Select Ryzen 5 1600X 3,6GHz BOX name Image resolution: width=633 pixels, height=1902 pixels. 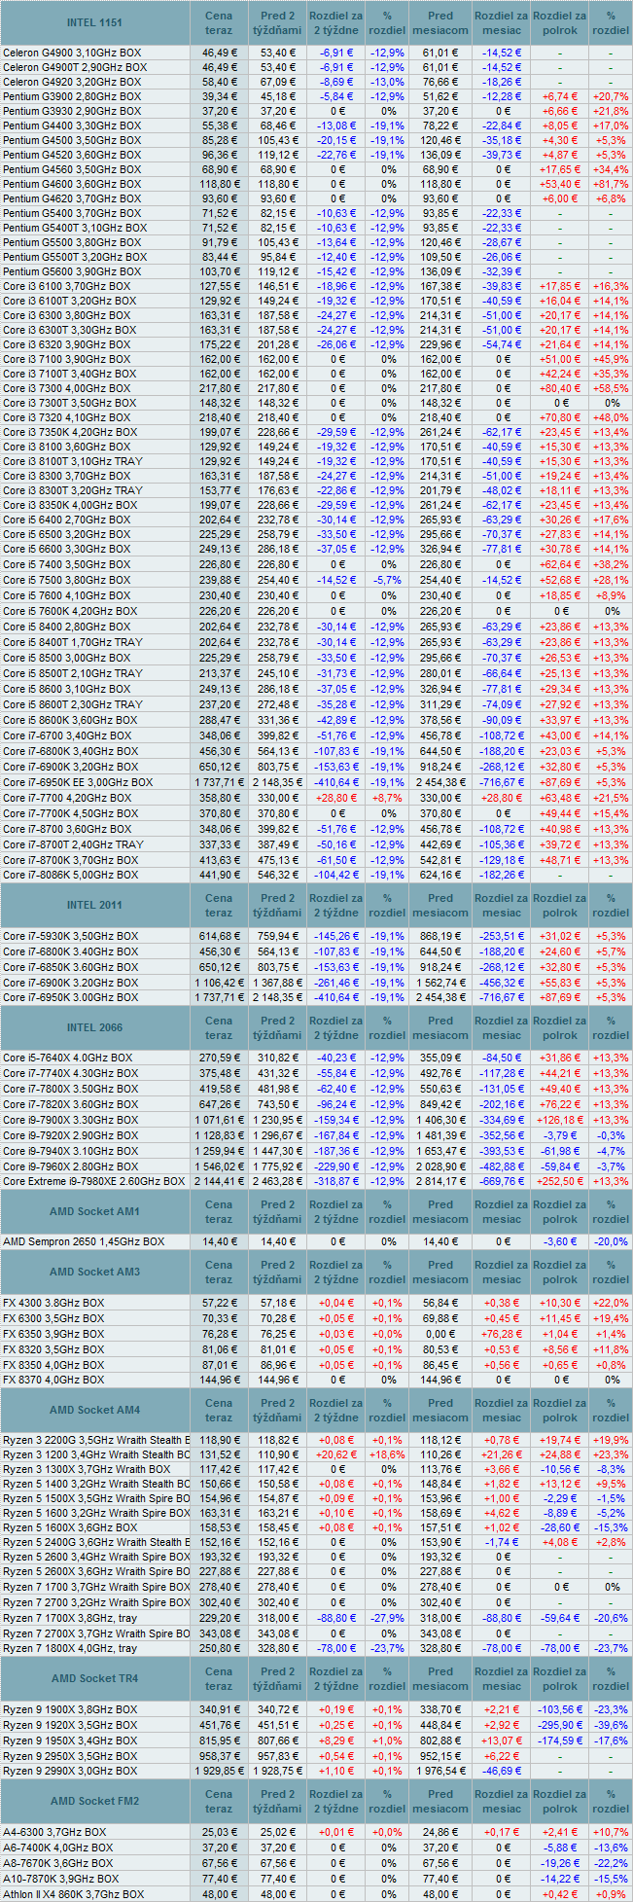click(x=70, y=1527)
